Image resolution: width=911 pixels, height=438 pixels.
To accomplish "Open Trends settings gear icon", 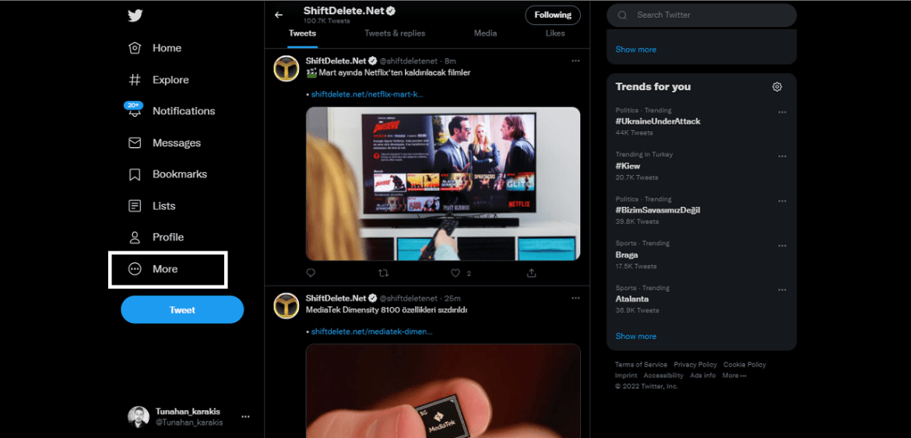I will click(x=777, y=87).
